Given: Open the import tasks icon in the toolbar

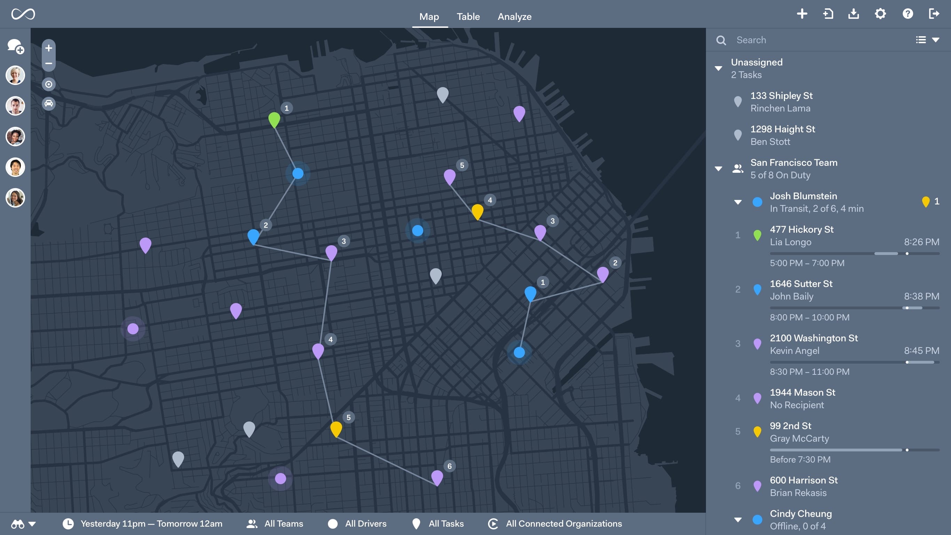Looking at the screenshot, I should click(828, 14).
